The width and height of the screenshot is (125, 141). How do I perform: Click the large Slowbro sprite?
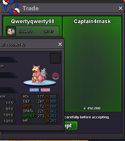tap(39, 74)
